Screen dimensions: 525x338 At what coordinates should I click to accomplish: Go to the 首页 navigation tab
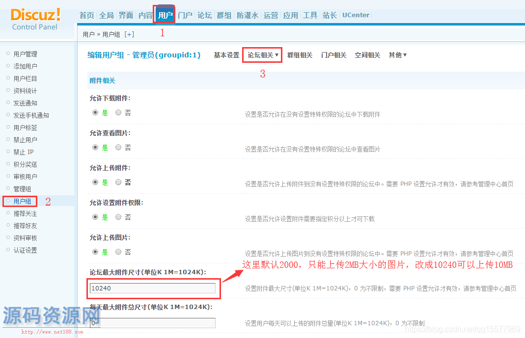87,15
